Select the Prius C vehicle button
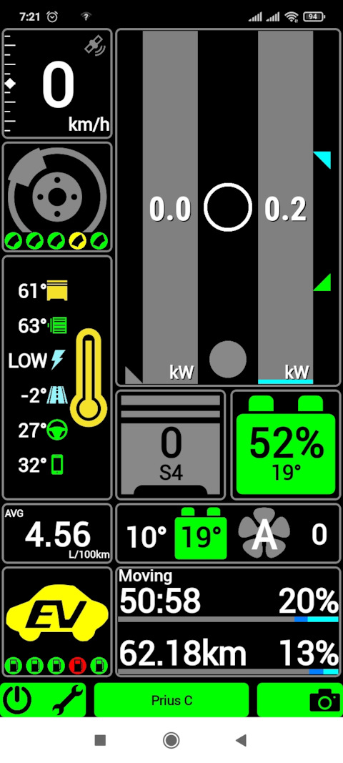 (x=171, y=700)
